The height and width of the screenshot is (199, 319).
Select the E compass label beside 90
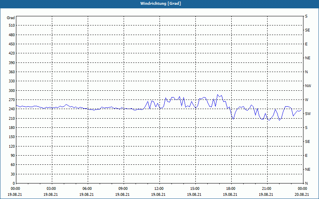(x=306, y=156)
